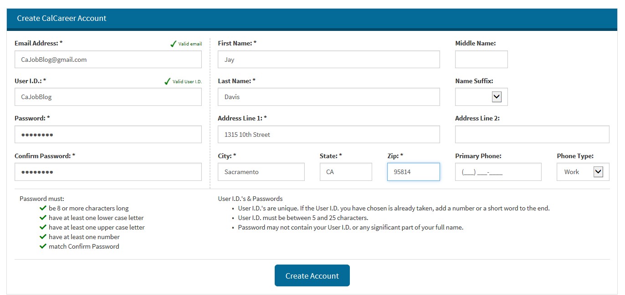Click checkmark beside lower case letter rule

coord(43,218)
